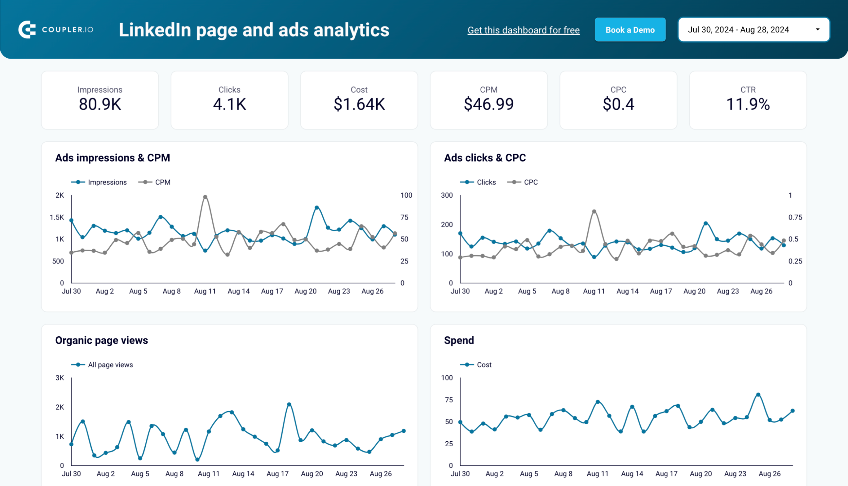Click the Coupler.io logo icon
The height and width of the screenshot is (486, 848).
(x=27, y=30)
